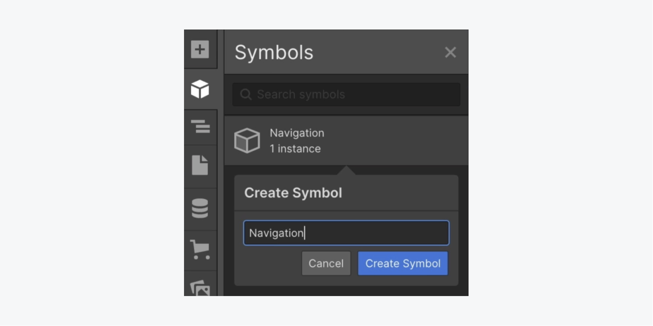Click the Symbols panel title
The width and height of the screenshot is (653, 326).
pyautogui.click(x=274, y=53)
